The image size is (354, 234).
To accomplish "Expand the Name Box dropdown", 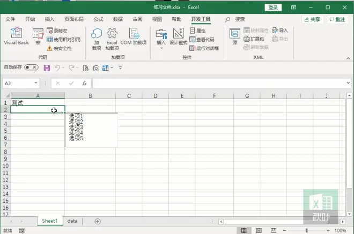I will [x=36, y=83].
